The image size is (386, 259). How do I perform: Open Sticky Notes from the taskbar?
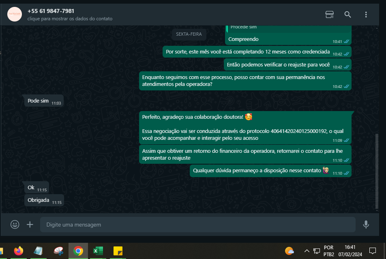[118, 251]
